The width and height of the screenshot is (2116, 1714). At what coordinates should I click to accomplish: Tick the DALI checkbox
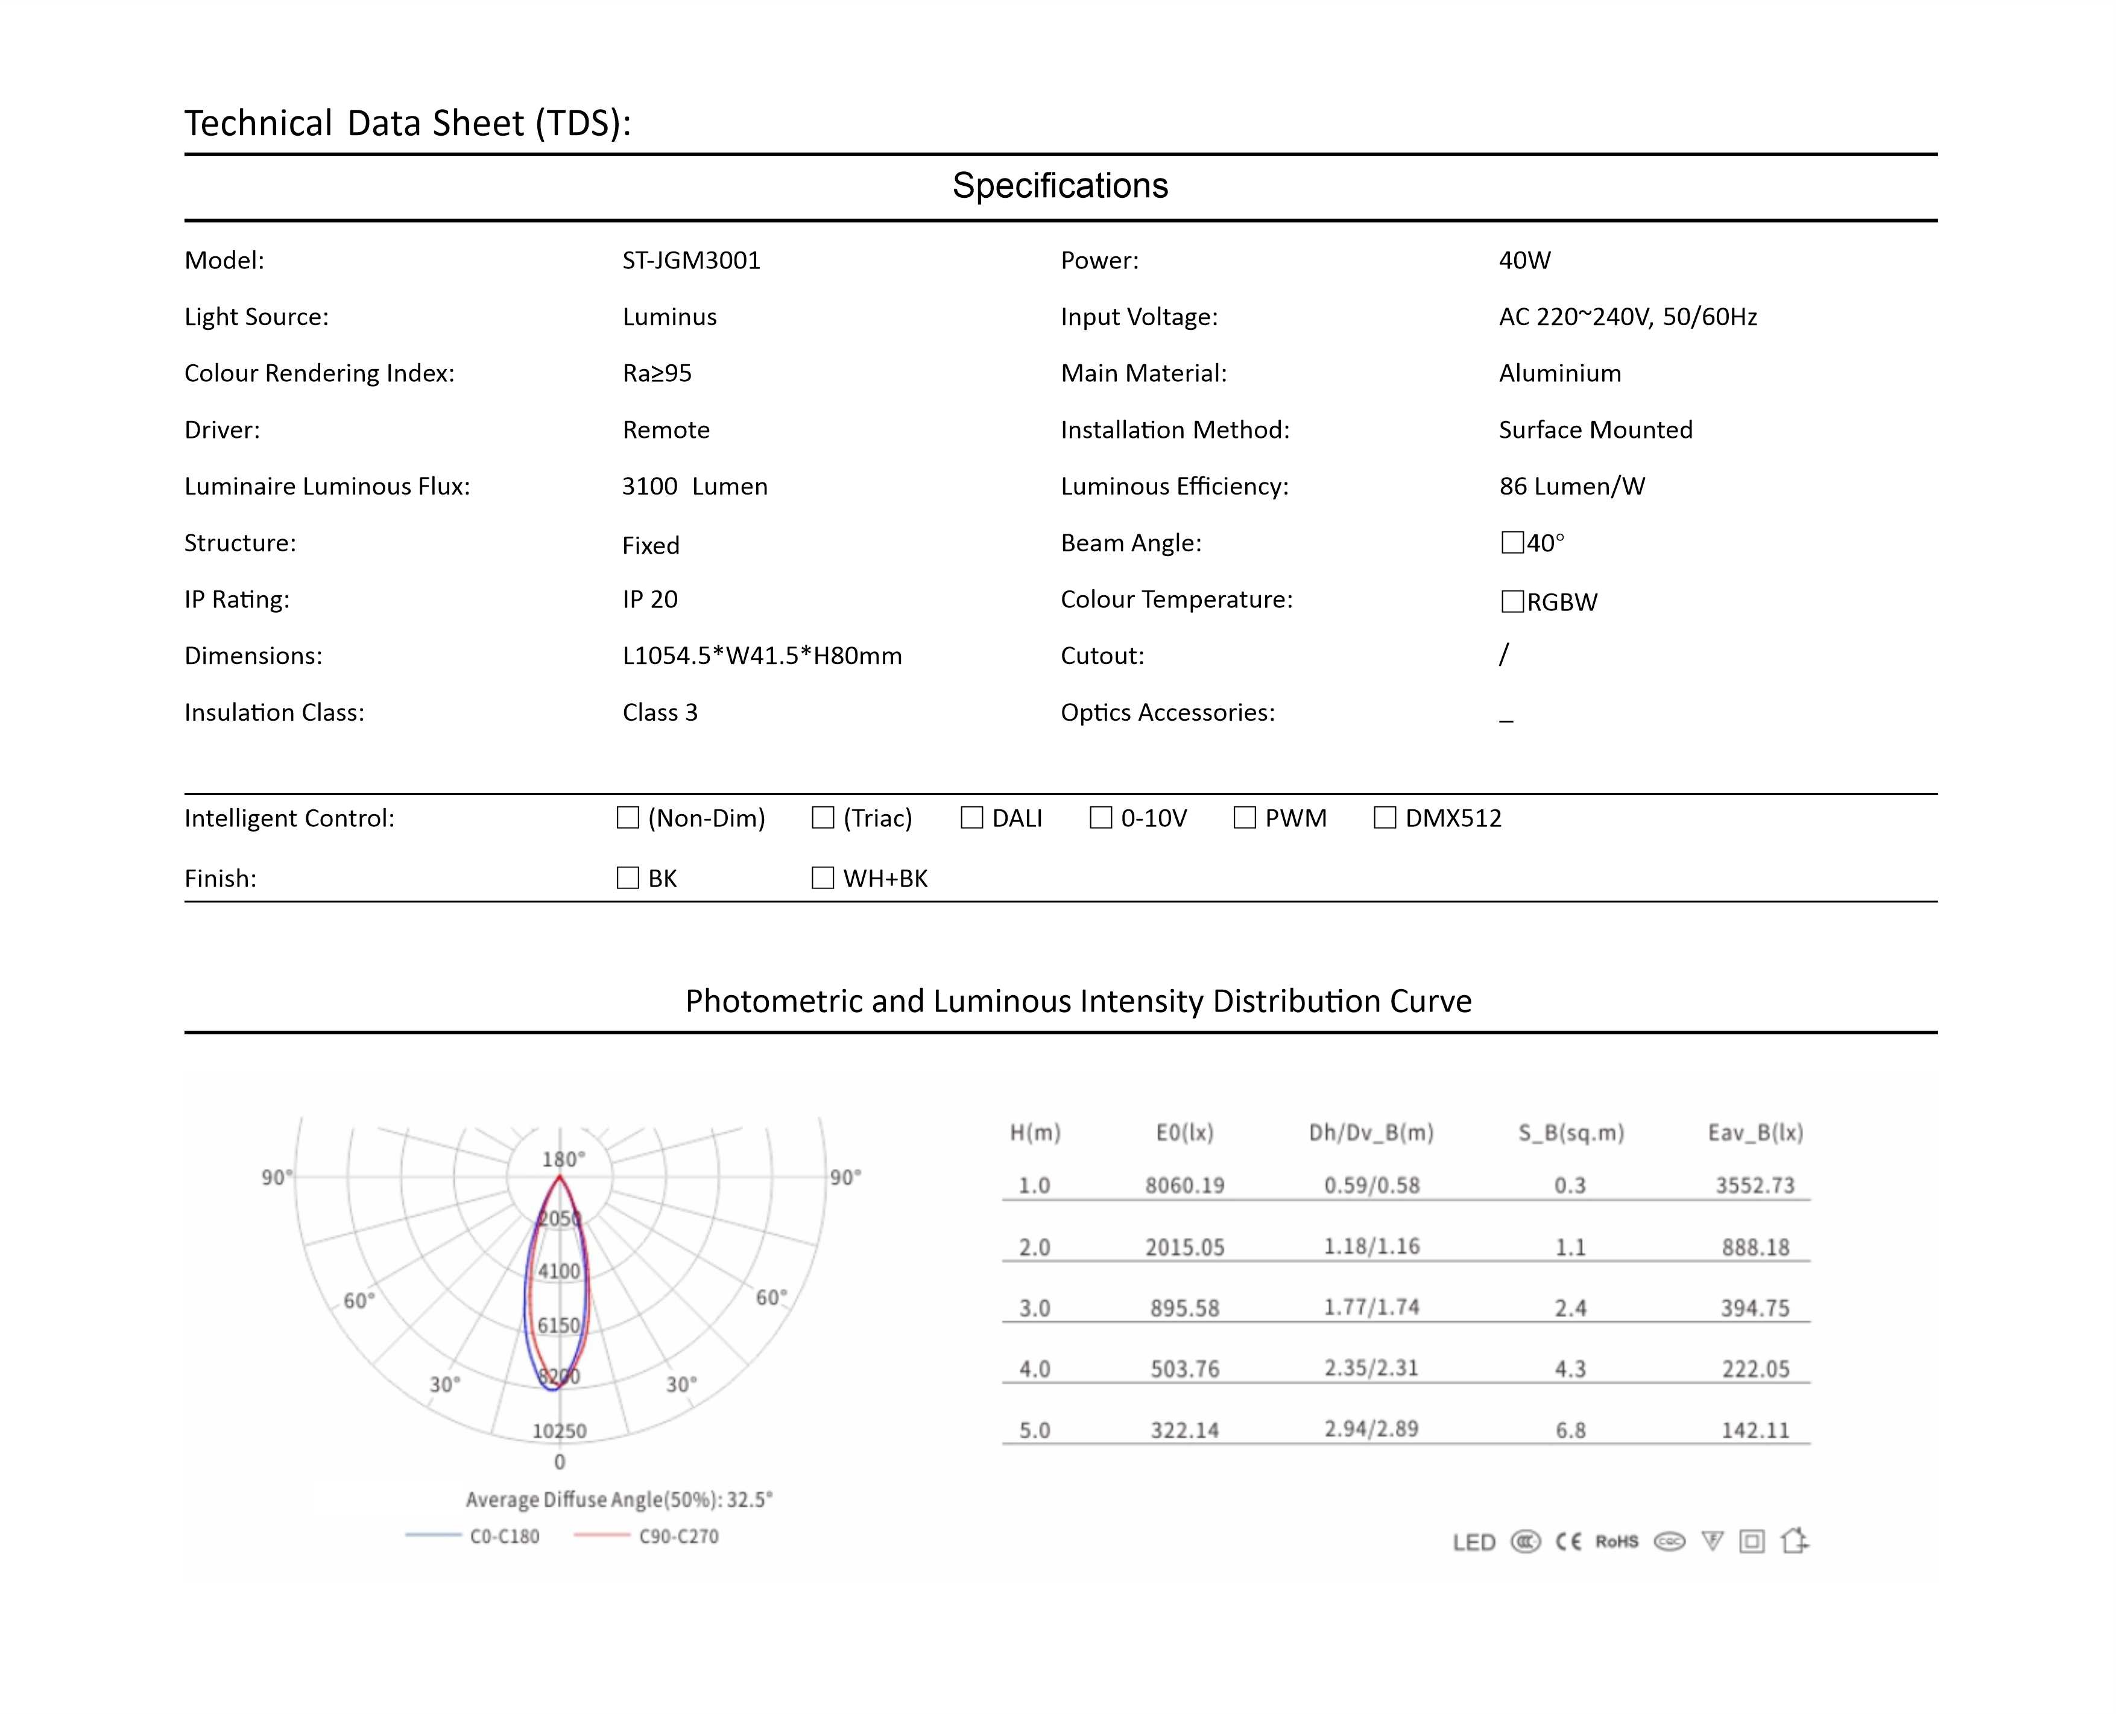[971, 818]
